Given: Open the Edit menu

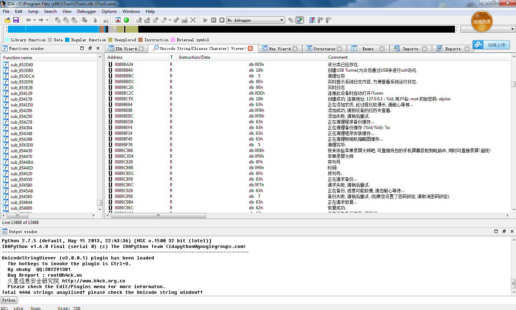Looking at the screenshot, I should (x=19, y=11).
